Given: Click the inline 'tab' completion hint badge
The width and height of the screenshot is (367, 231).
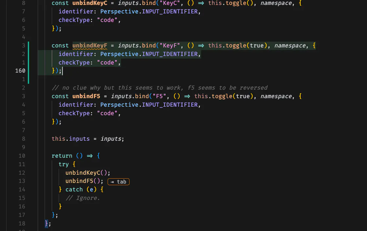Looking at the screenshot, I should click(118, 182).
